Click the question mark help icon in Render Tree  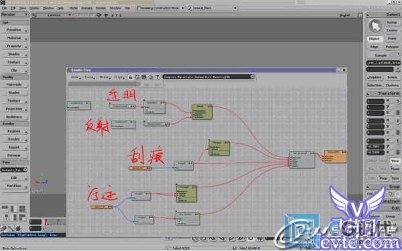click(157, 77)
